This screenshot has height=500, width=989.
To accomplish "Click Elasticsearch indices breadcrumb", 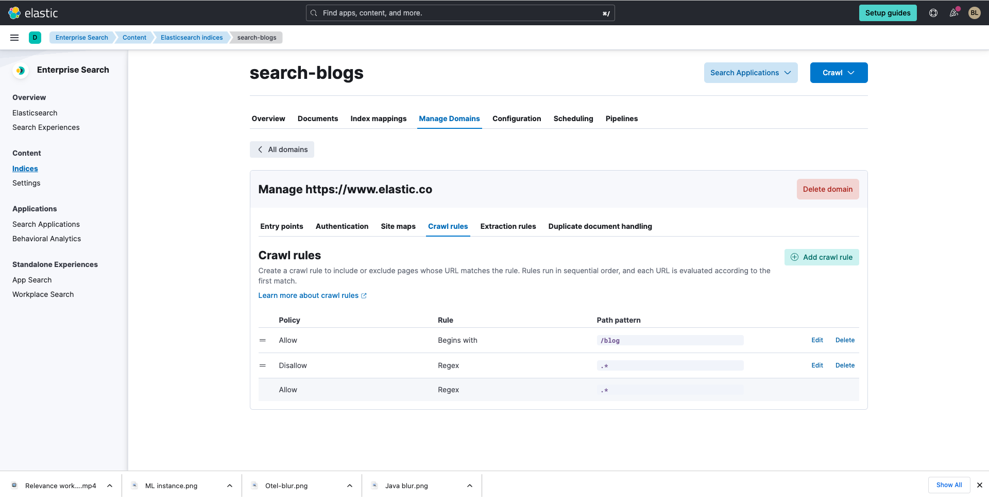I will tap(192, 38).
